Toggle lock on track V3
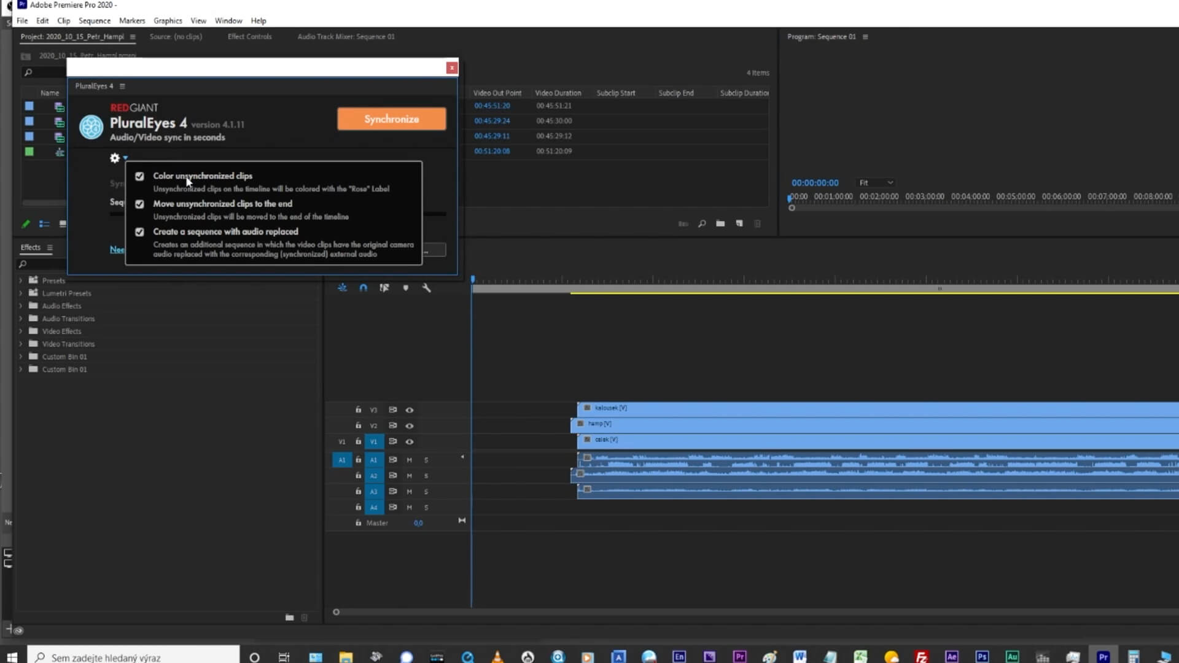The image size is (1179, 663). coord(358,409)
